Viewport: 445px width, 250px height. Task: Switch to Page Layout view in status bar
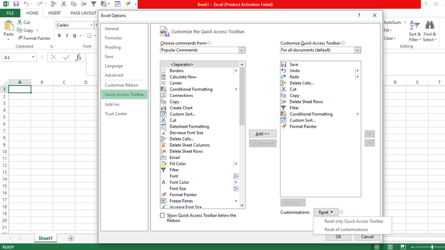[390, 247]
